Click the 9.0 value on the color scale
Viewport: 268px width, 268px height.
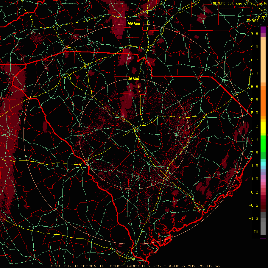pyautogui.click(x=255, y=47)
